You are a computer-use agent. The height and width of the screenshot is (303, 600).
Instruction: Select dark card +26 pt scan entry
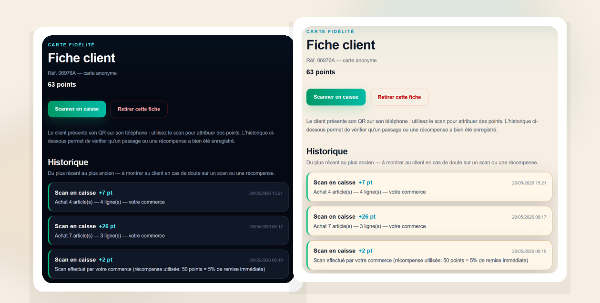[168, 231]
